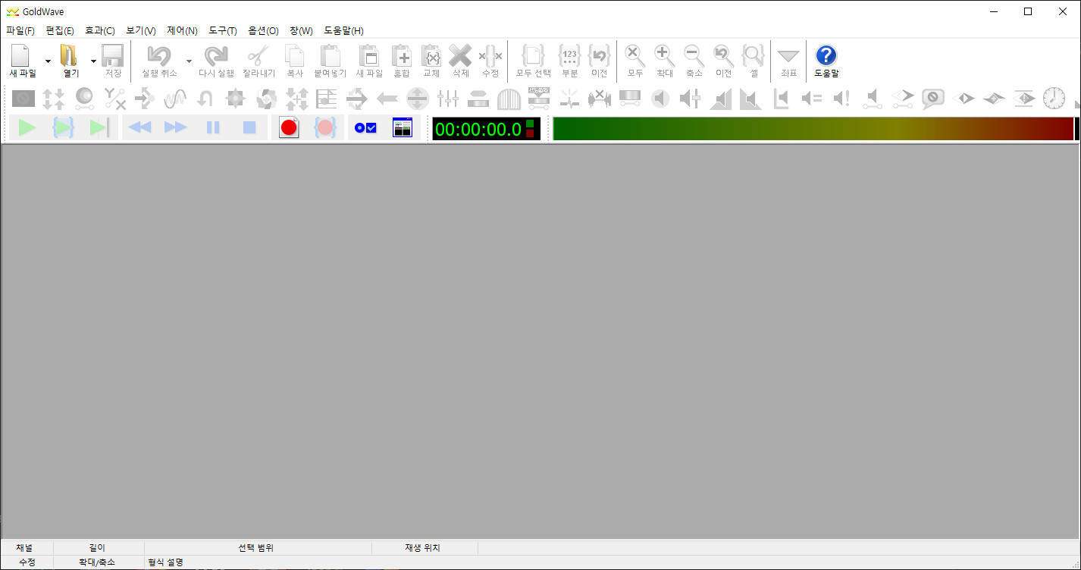Apply the speaker with equals sign effect
The width and height of the screenshot is (1081, 570).
812,98
